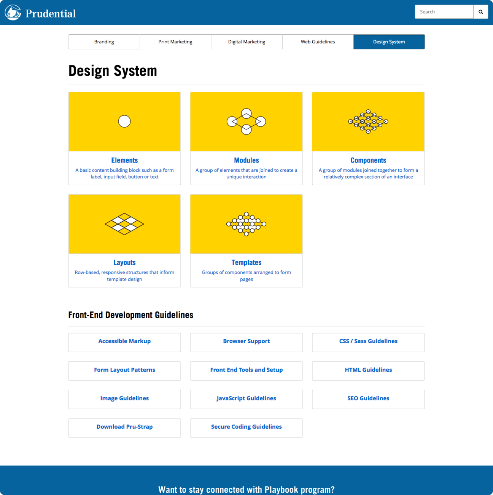Image resolution: width=493 pixels, height=495 pixels.
Task: Click Components description about group of modules
Action: coord(368,174)
